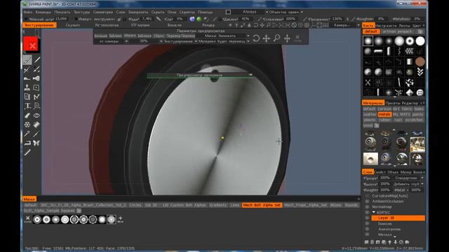Image resolution: width=449 pixels, height=252 pixels.
Task: Choose the solid white circle brush alpha
Action: 420,41
